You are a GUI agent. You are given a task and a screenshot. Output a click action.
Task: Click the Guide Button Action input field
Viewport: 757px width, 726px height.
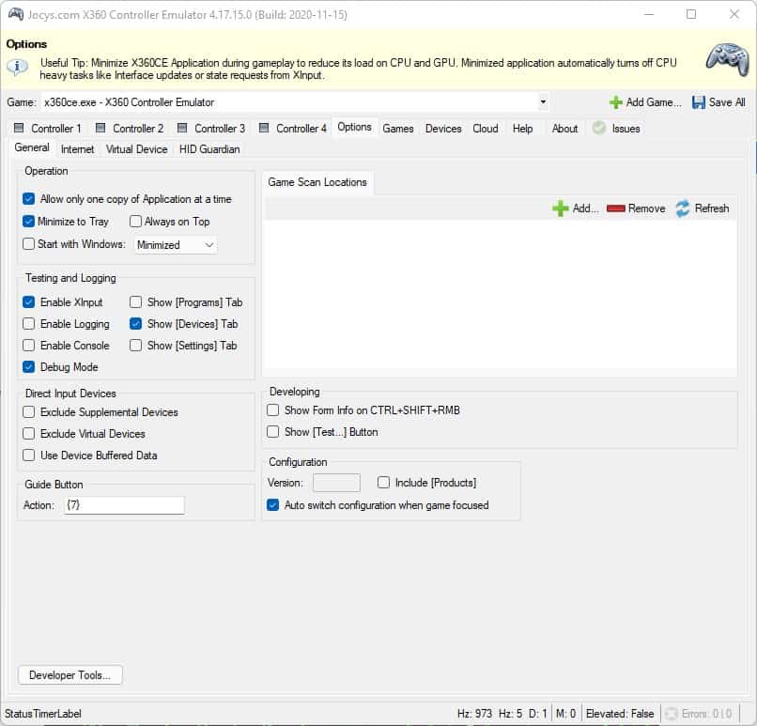coord(124,505)
